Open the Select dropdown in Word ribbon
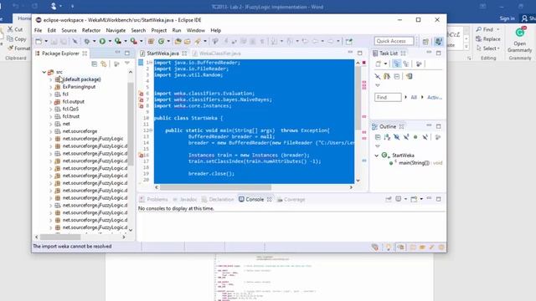 pyautogui.click(x=488, y=48)
